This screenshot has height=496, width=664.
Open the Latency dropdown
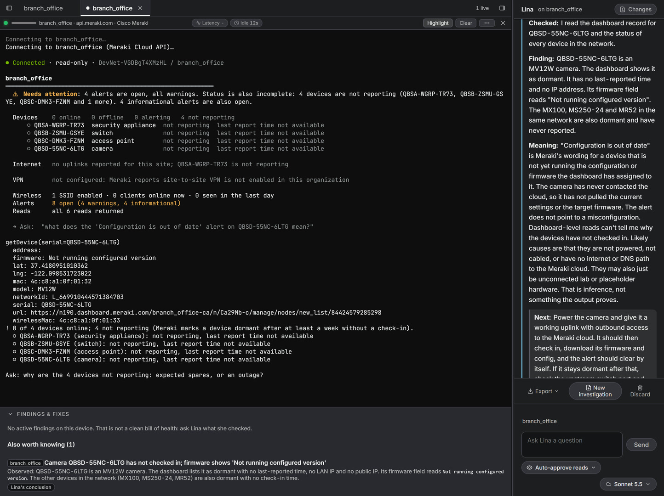click(210, 23)
